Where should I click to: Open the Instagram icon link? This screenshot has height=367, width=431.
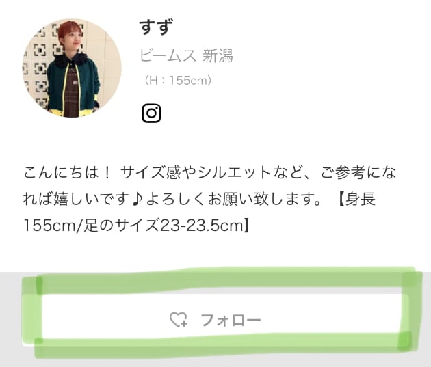(x=151, y=113)
